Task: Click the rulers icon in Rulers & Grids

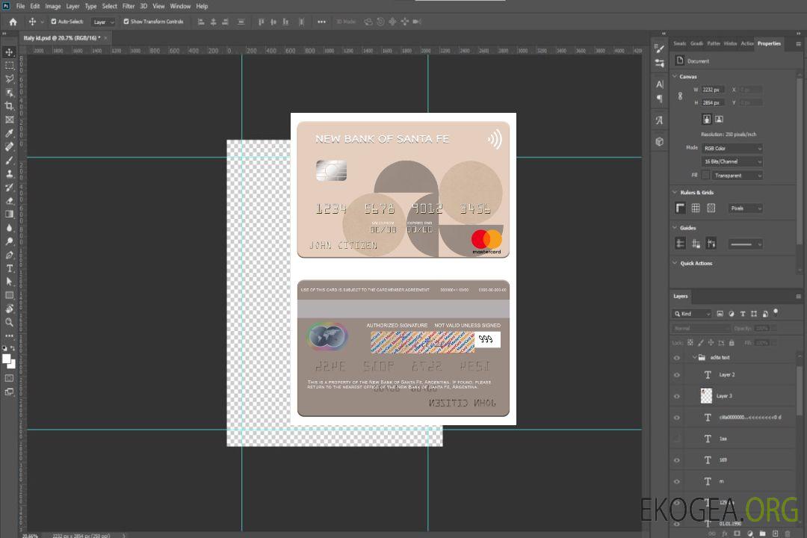Action: tap(680, 208)
